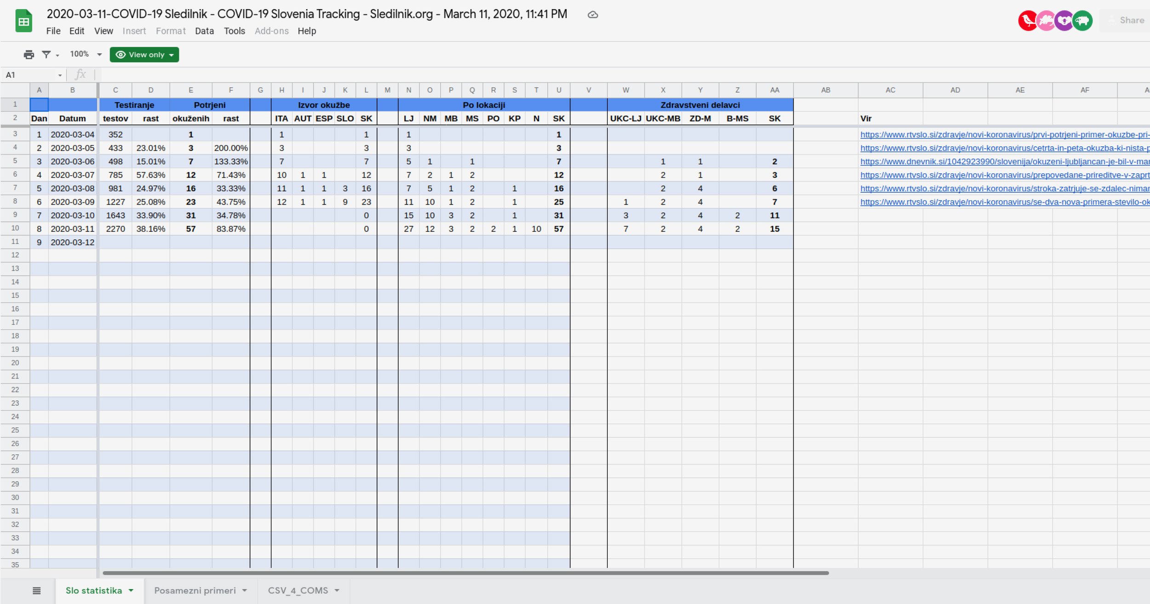Switch to the CSV_4_COMS sheet tab
Image resolution: width=1150 pixels, height=604 pixels.
coord(298,591)
